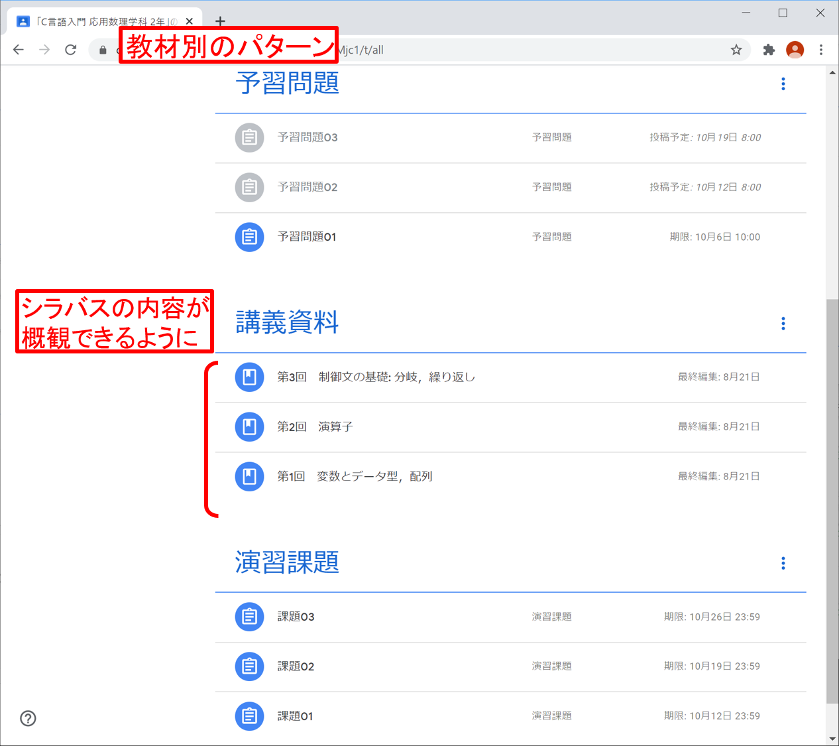Click the 第1回 material bookmark icon
The height and width of the screenshot is (746, 839).
[x=250, y=476]
